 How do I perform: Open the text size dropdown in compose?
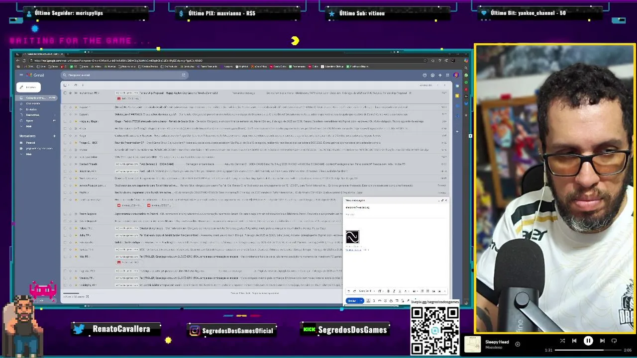tap(381, 291)
